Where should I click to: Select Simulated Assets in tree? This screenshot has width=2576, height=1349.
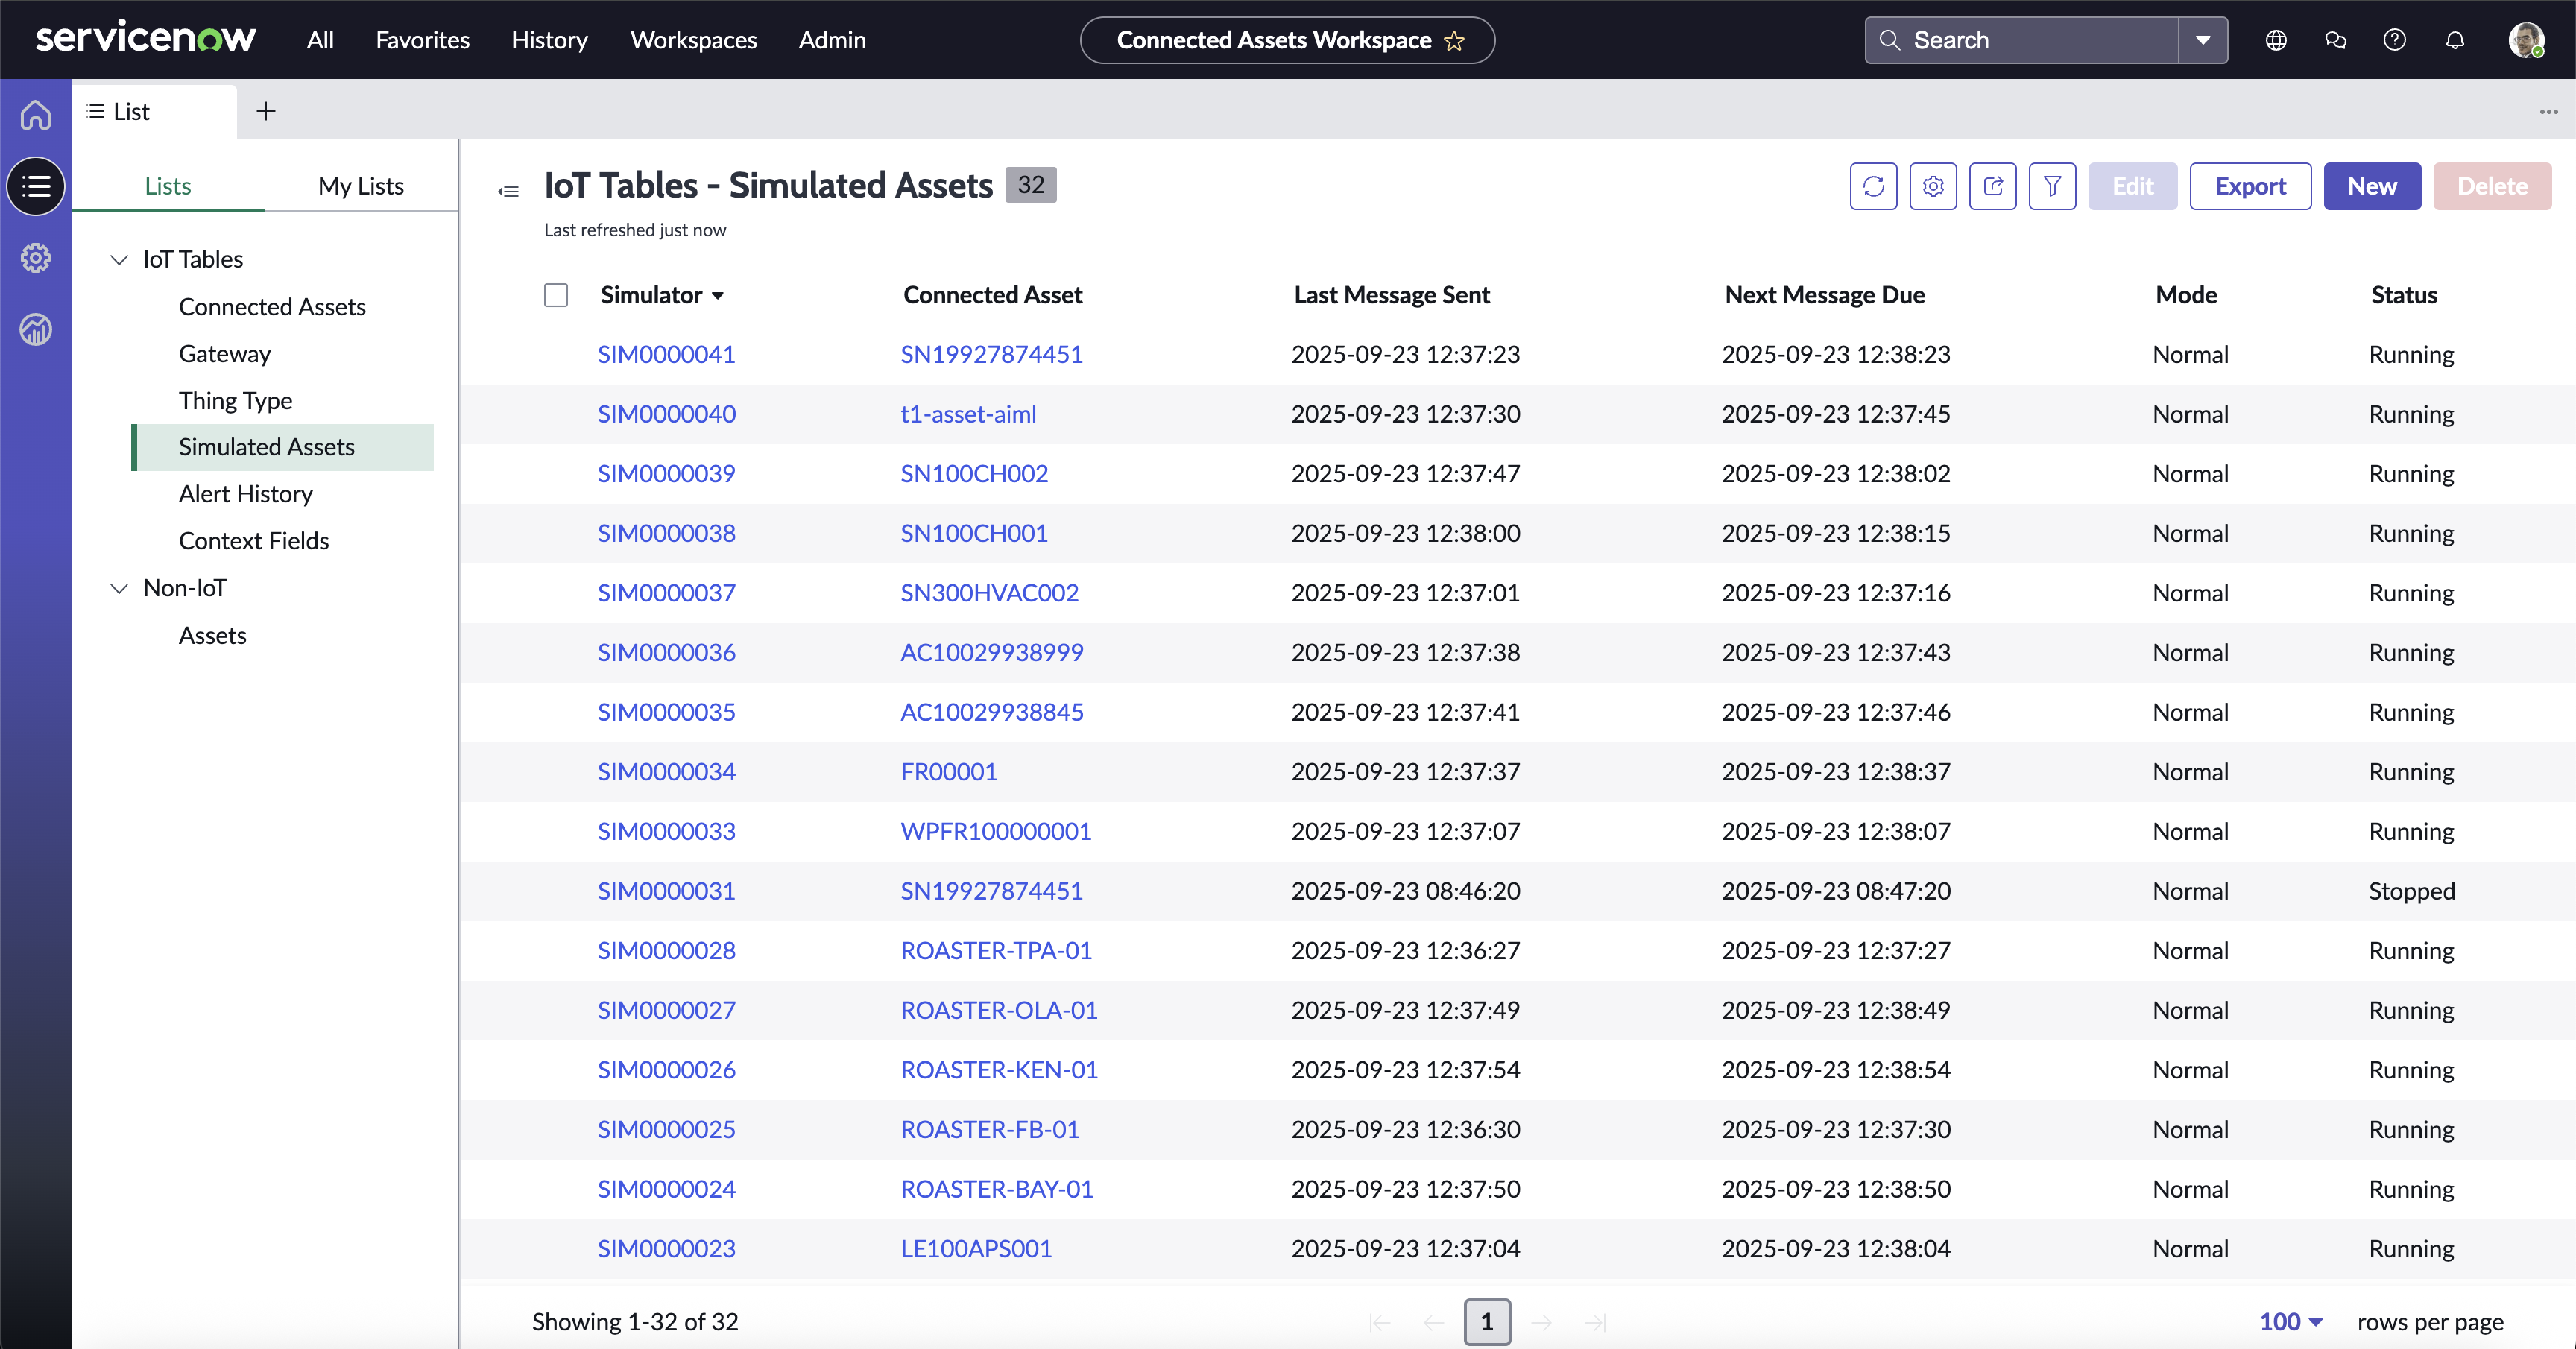coord(283,447)
